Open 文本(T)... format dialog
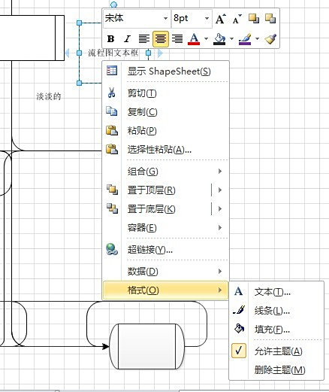The height and width of the screenshot is (392, 329). coord(276,292)
